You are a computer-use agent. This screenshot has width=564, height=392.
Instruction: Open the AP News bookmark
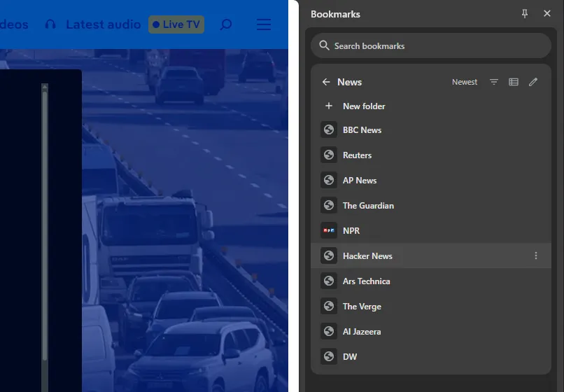pyautogui.click(x=430, y=181)
